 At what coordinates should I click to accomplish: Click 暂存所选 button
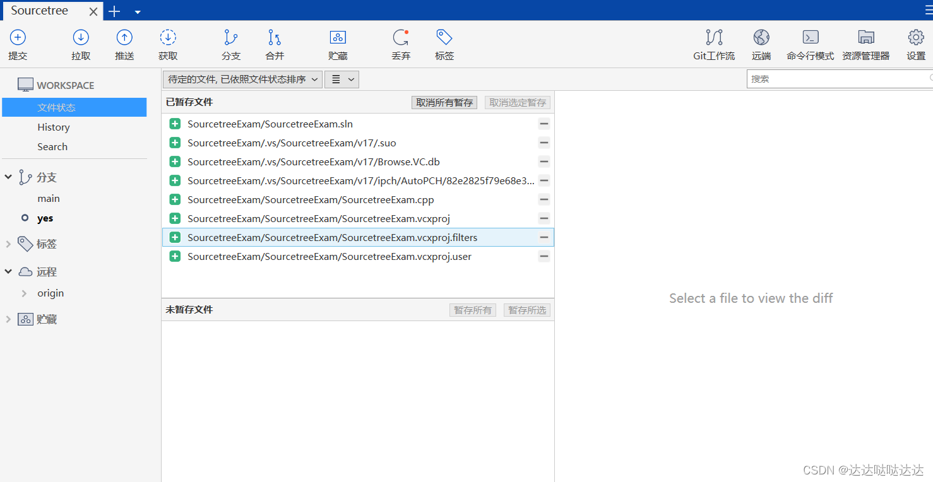click(527, 310)
